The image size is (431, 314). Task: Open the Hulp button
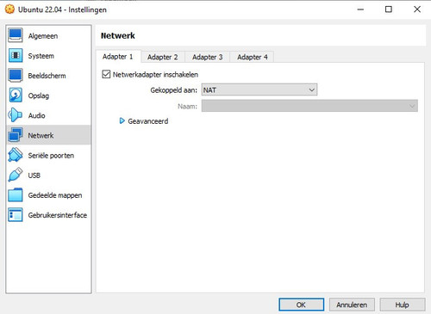tap(403, 305)
